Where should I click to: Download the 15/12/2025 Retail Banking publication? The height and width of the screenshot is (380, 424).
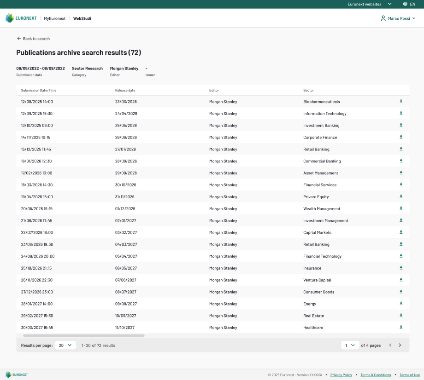[x=401, y=149]
